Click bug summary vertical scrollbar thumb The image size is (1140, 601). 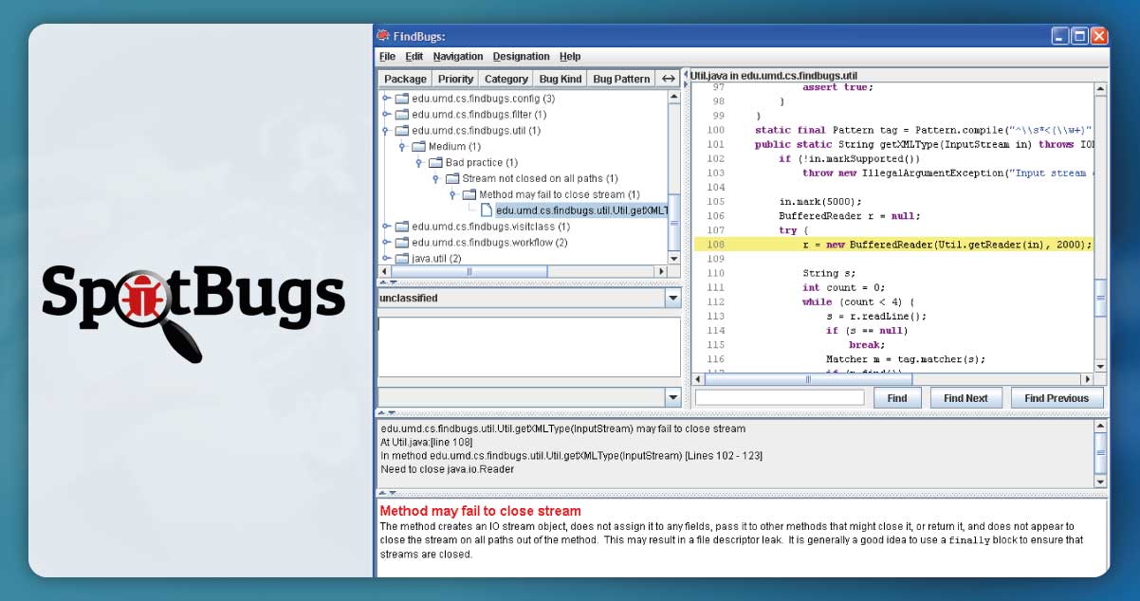[1100, 454]
